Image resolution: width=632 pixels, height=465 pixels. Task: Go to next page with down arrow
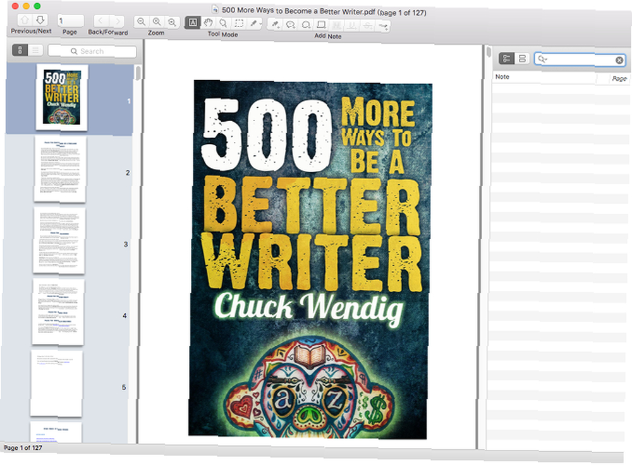[x=40, y=20]
